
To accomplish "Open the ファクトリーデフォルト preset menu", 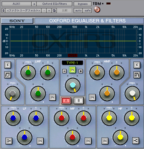I will [x=23, y=11].
